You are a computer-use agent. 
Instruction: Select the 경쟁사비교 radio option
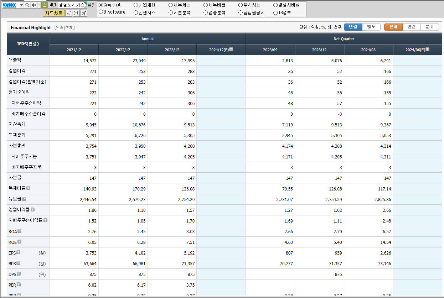[x=275, y=5]
